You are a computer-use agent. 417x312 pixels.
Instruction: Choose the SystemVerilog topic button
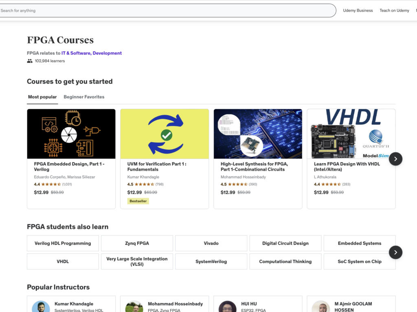(x=211, y=262)
